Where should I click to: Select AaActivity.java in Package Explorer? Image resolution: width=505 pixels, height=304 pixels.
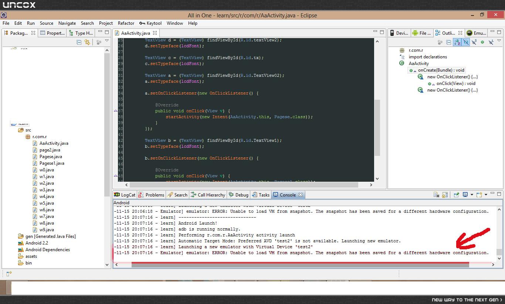click(x=50, y=143)
